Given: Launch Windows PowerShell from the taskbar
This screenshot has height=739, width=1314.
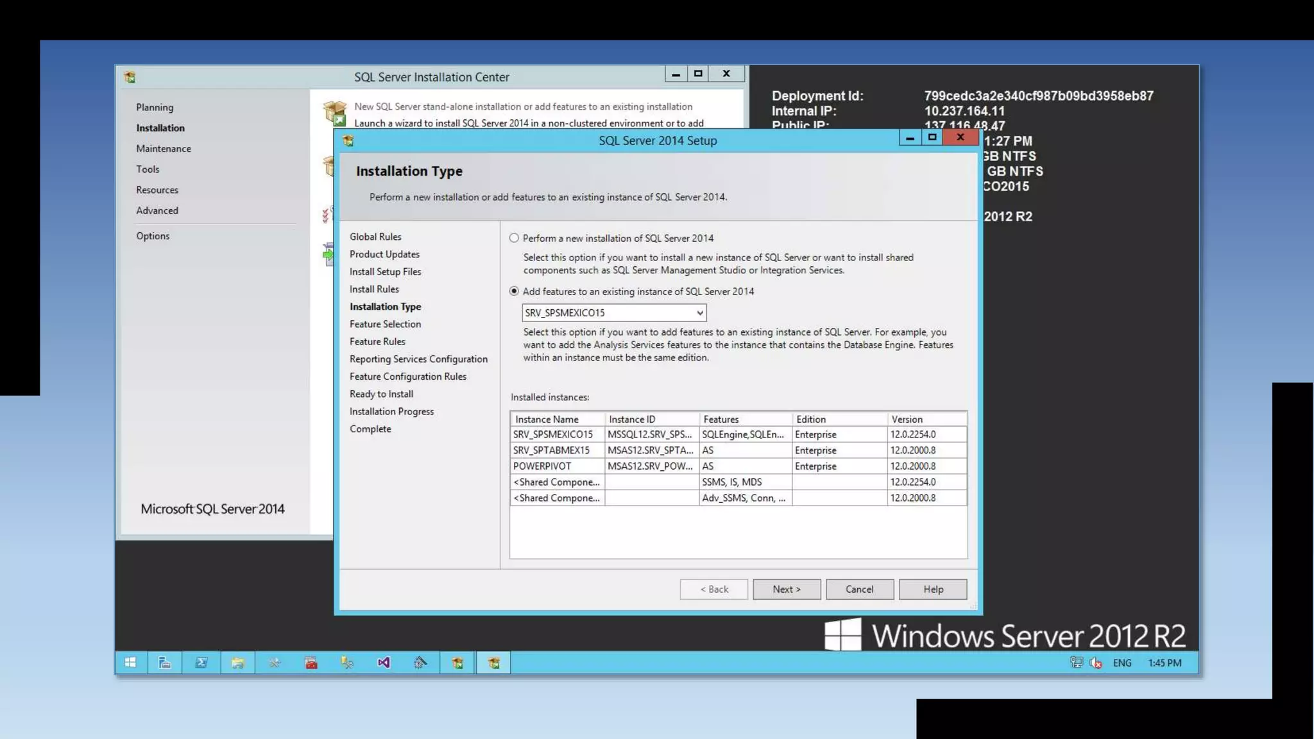Looking at the screenshot, I should pyautogui.click(x=201, y=663).
